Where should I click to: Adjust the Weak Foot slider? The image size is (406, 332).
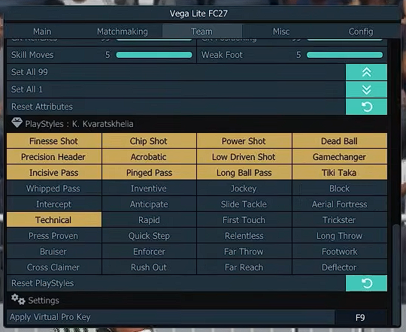click(x=344, y=55)
